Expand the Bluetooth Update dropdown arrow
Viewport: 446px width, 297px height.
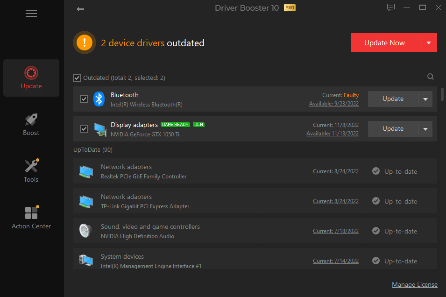pyautogui.click(x=425, y=99)
